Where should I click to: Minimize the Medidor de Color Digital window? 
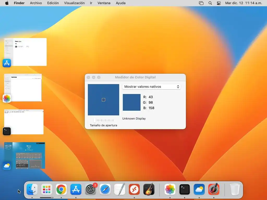[94, 77]
